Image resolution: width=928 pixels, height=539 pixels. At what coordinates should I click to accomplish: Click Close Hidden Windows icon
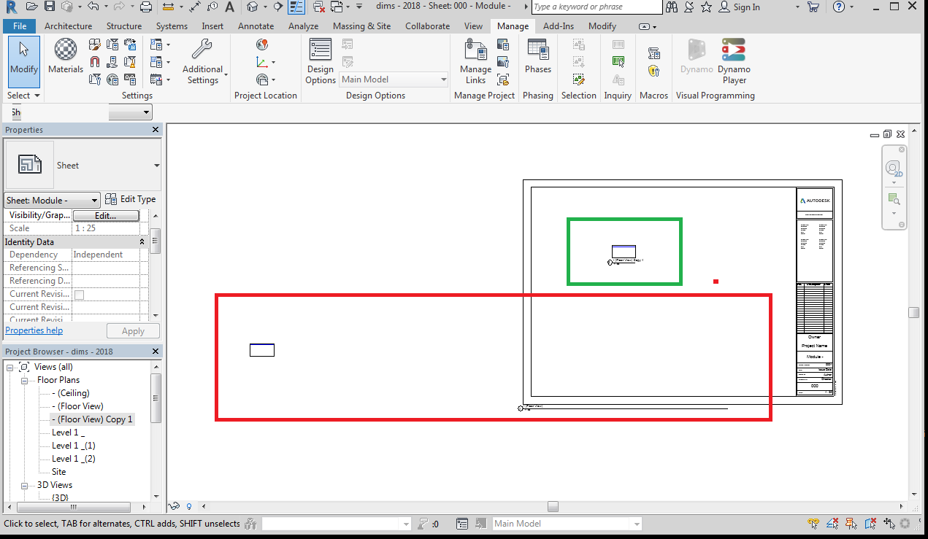point(319,7)
